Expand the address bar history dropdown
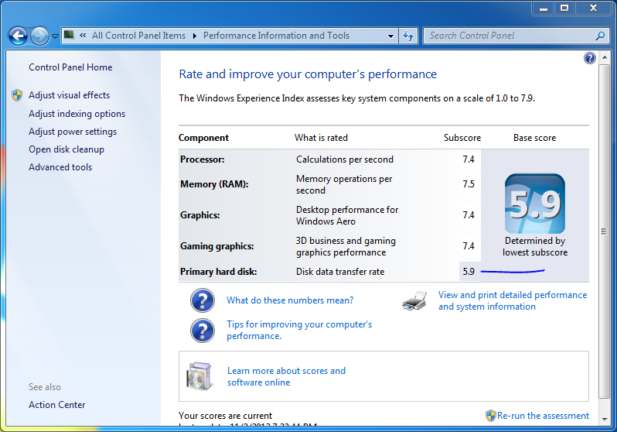 pos(390,36)
